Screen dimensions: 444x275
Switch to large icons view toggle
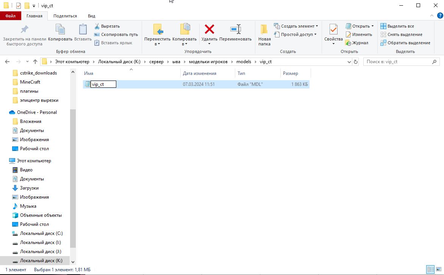coord(438,270)
